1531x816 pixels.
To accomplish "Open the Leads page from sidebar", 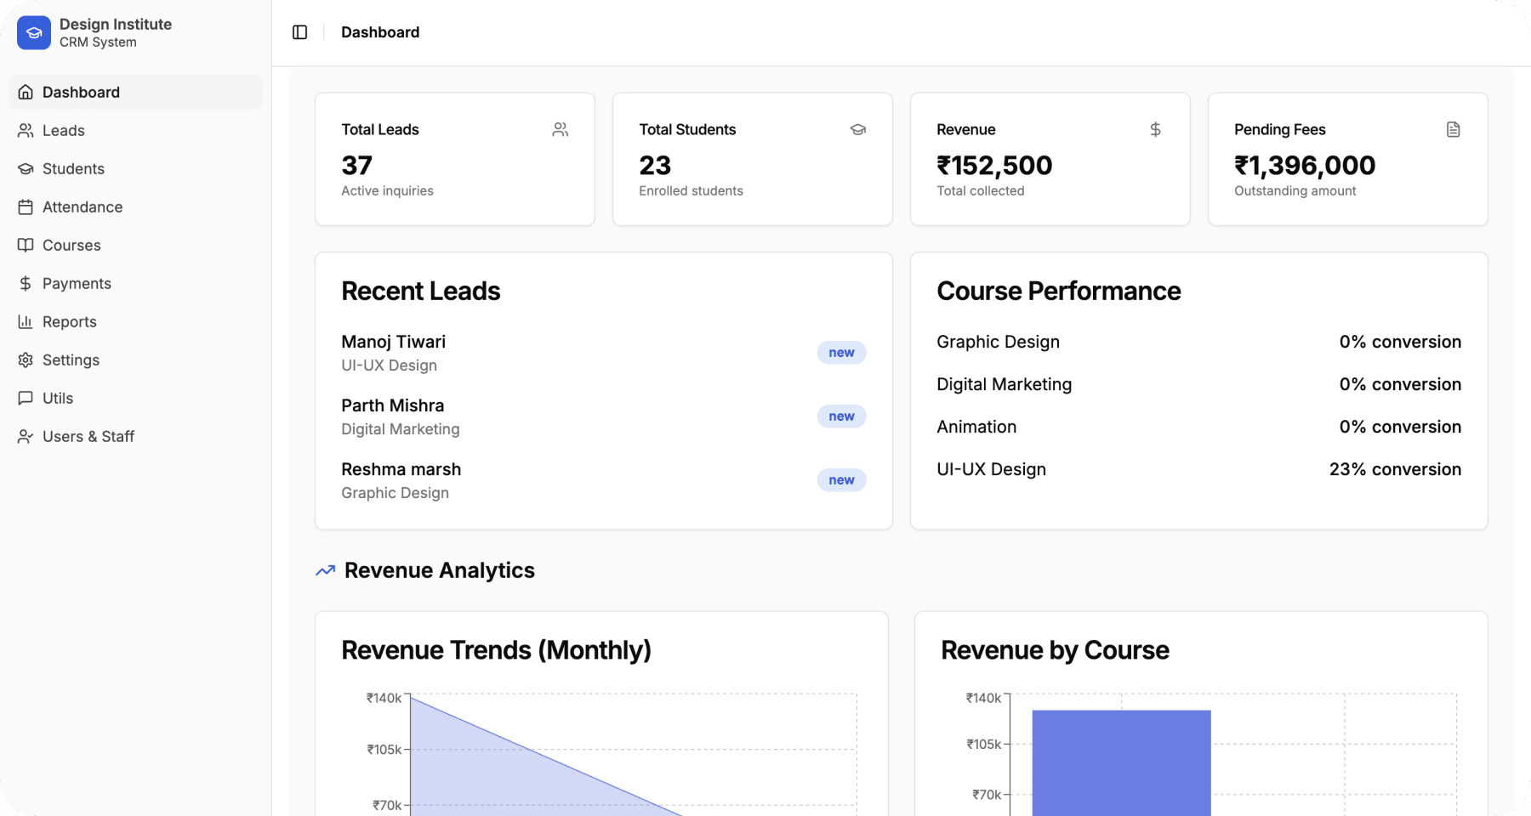I will coord(64,131).
